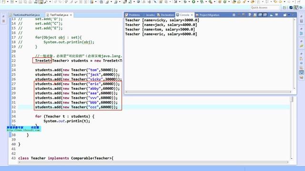Click 'System.out.println(t);' on line 35
Image resolution: width=305 pixels, height=171 pixels.
(67, 121)
